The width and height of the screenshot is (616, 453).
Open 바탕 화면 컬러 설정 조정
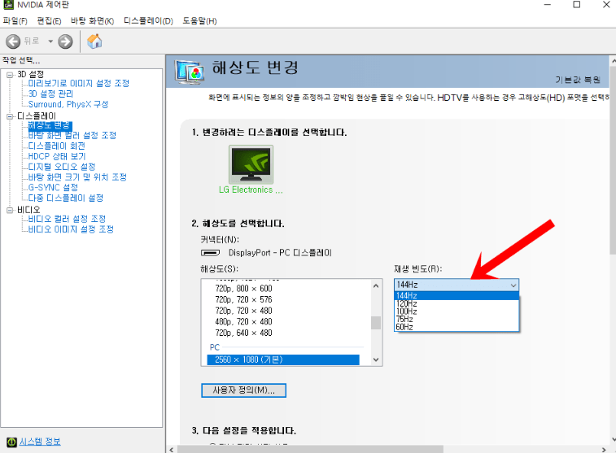pos(72,136)
